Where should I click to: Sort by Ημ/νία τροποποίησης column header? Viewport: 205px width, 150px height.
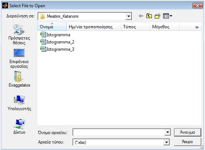(x=94, y=26)
